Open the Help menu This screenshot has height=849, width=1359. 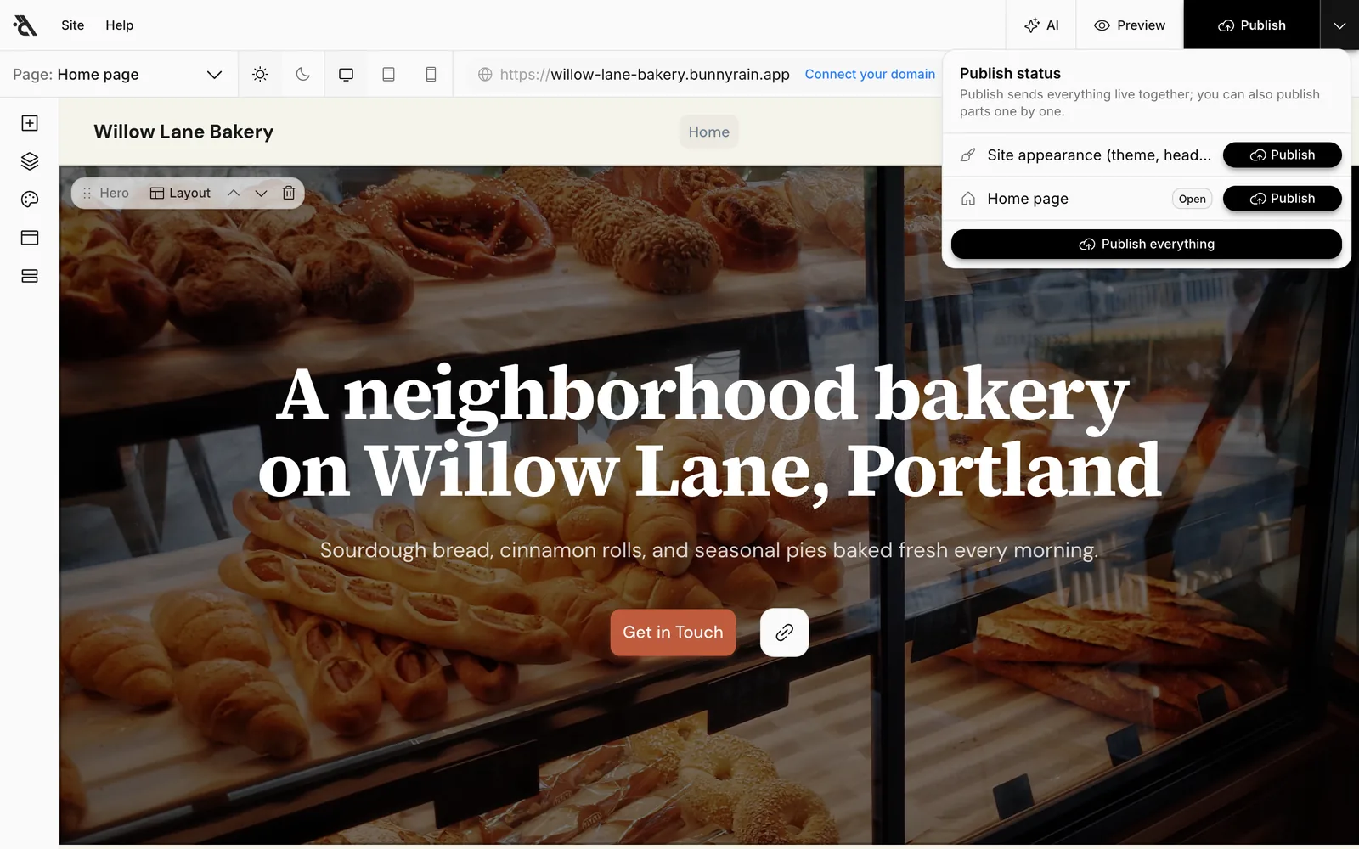coord(120,25)
